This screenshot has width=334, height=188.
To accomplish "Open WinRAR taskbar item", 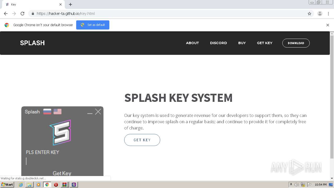I will coord(65,185).
